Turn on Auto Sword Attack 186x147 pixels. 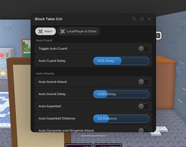click(x=144, y=82)
